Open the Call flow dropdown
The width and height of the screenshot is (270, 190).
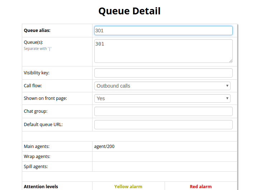tap(162, 86)
